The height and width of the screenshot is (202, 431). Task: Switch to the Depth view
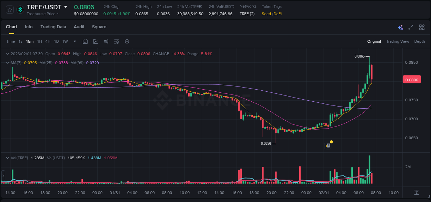420,41
